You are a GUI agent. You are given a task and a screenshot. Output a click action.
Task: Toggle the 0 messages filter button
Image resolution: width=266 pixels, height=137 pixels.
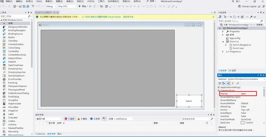[95, 119]
